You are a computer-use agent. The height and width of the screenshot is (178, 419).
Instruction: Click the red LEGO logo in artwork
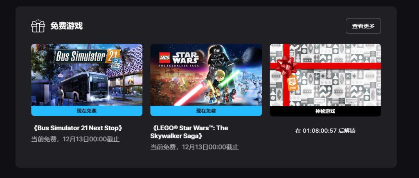tap(164, 58)
